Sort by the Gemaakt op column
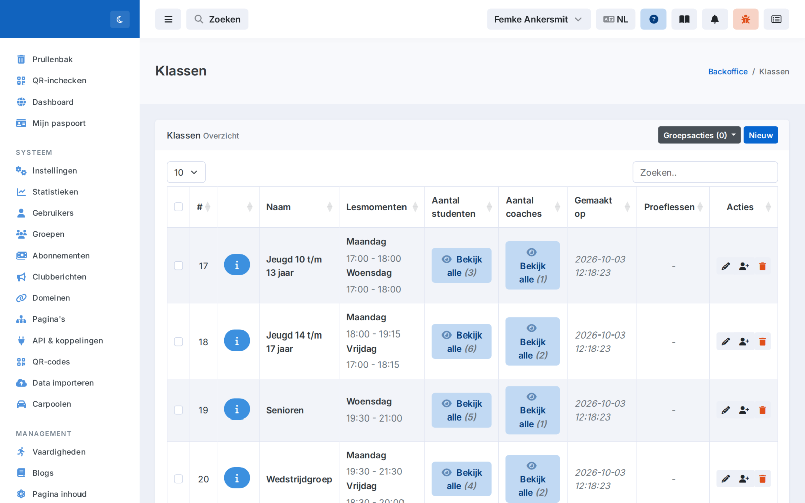The width and height of the screenshot is (805, 503). click(602, 207)
